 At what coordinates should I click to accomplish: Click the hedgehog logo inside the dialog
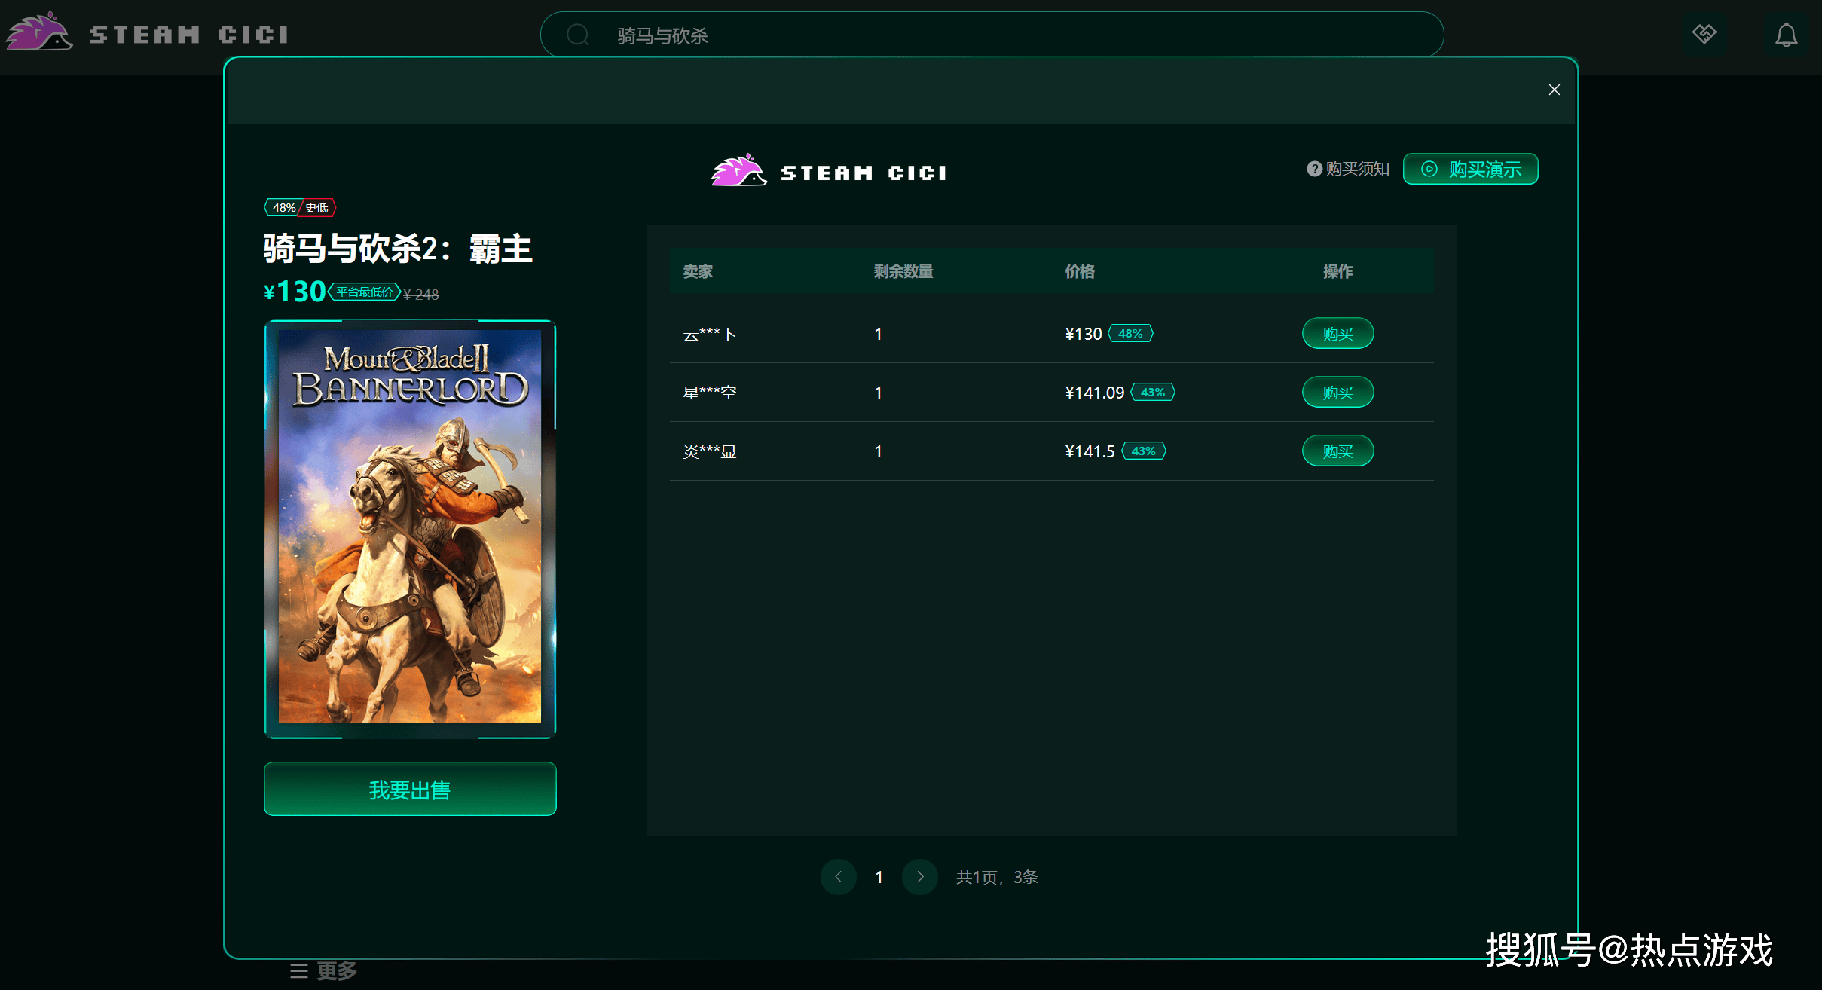[738, 171]
